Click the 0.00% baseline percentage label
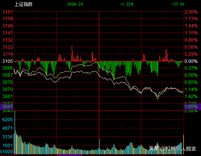 click(x=191, y=61)
